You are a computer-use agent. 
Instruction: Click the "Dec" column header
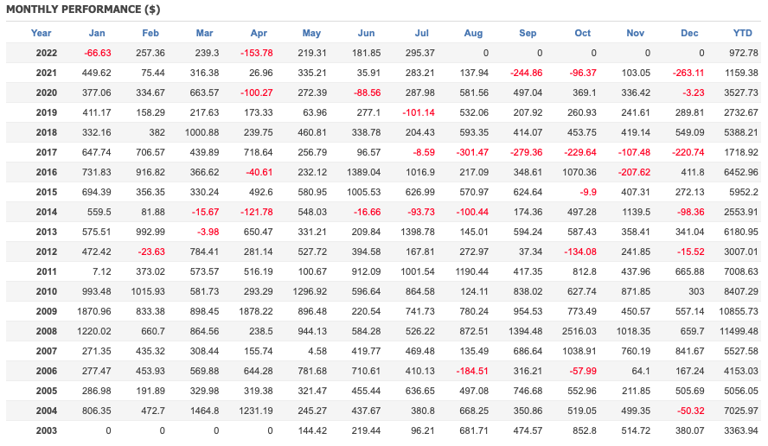pos(689,33)
